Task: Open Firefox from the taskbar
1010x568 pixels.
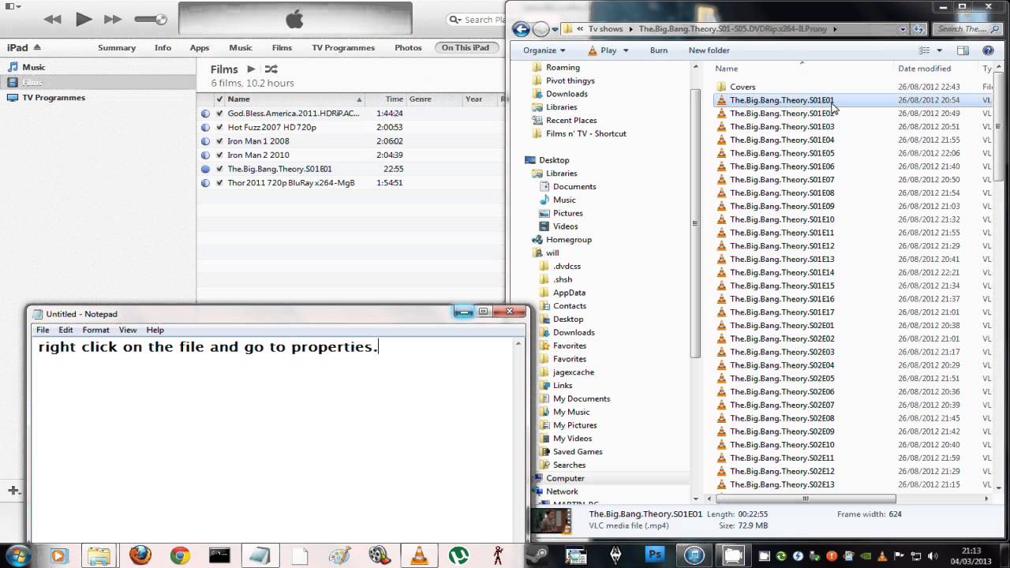Action: coord(140,555)
